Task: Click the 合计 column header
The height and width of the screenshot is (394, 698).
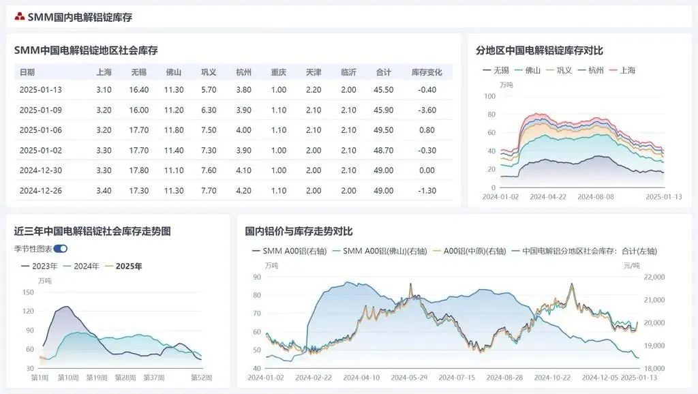Action: [x=383, y=72]
